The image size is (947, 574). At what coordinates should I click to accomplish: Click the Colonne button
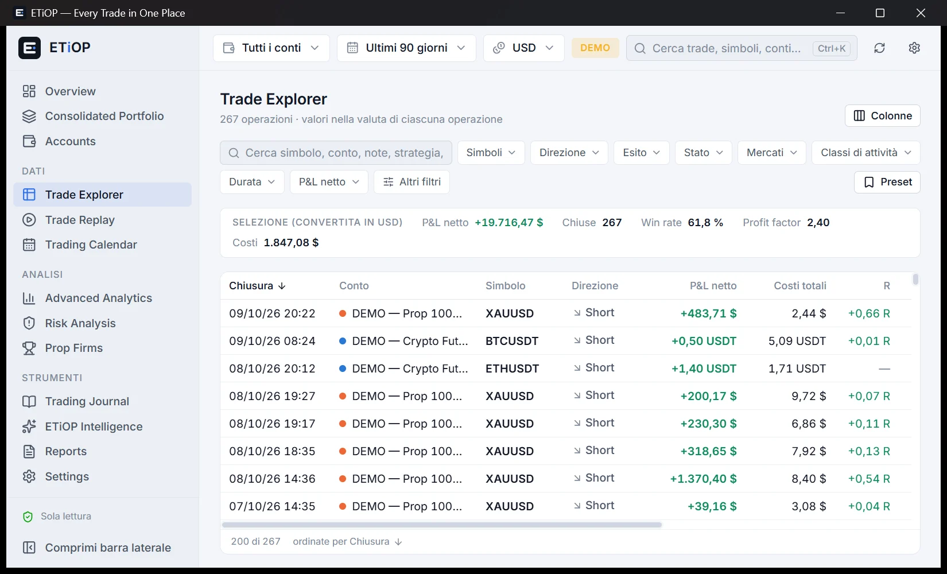click(882, 115)
